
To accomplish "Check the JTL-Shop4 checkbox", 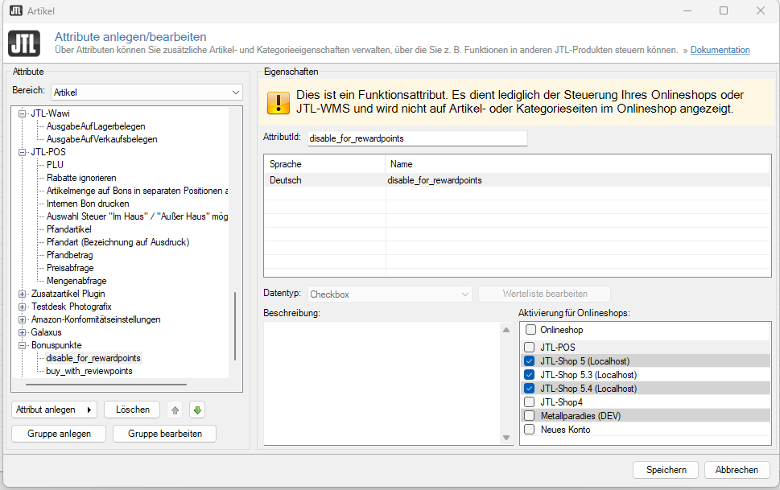I will (530, 402).
